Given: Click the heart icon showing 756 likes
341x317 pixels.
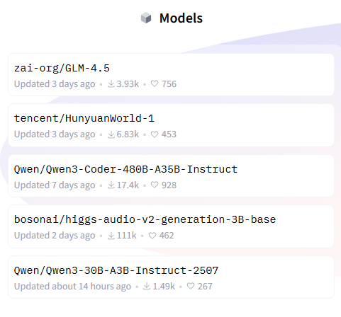Looking at the screenshot, I should [x=155, y=83].
